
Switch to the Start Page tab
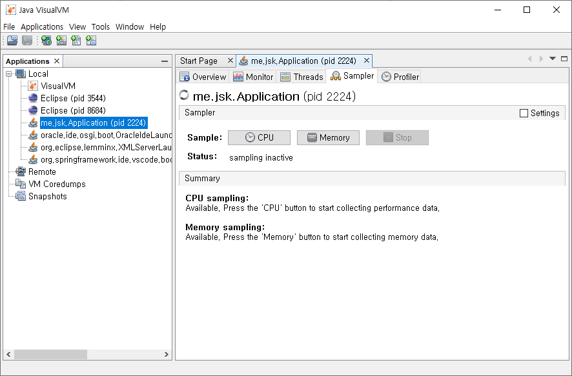tap(199, 61)
